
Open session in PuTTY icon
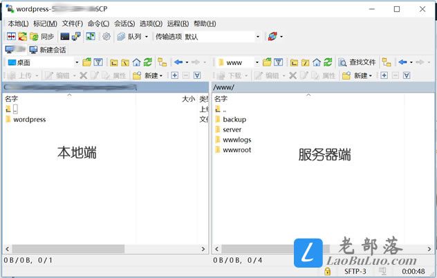click(76, 37)
